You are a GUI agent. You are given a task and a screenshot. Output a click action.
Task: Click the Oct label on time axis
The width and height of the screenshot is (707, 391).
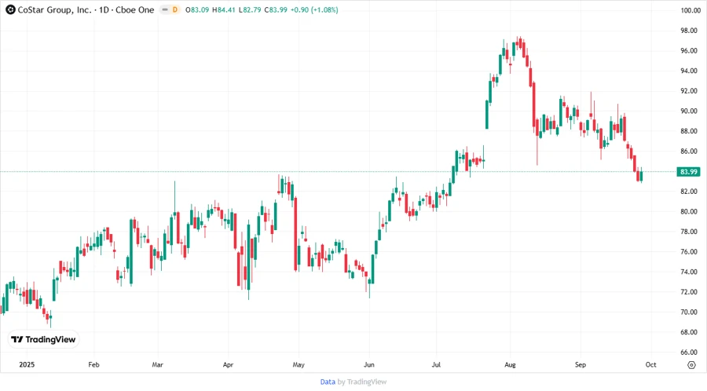pyautogui.click(x=650, y=364)
